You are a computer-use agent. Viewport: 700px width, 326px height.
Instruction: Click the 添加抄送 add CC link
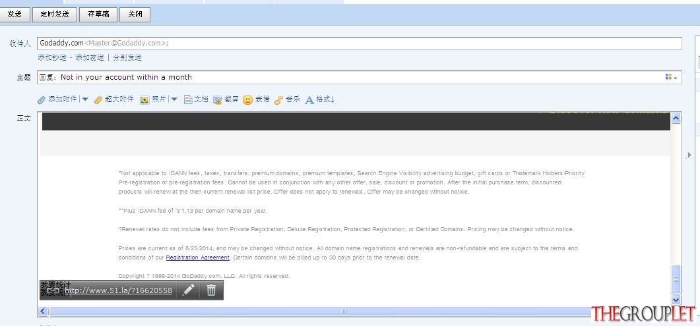coord(51,57)
